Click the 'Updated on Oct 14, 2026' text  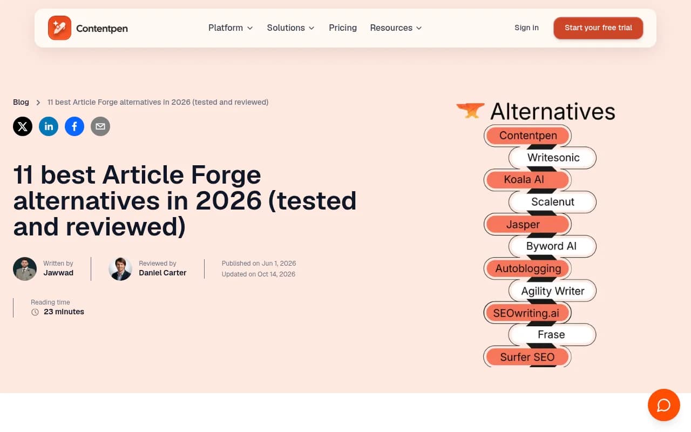coord(258,274)
